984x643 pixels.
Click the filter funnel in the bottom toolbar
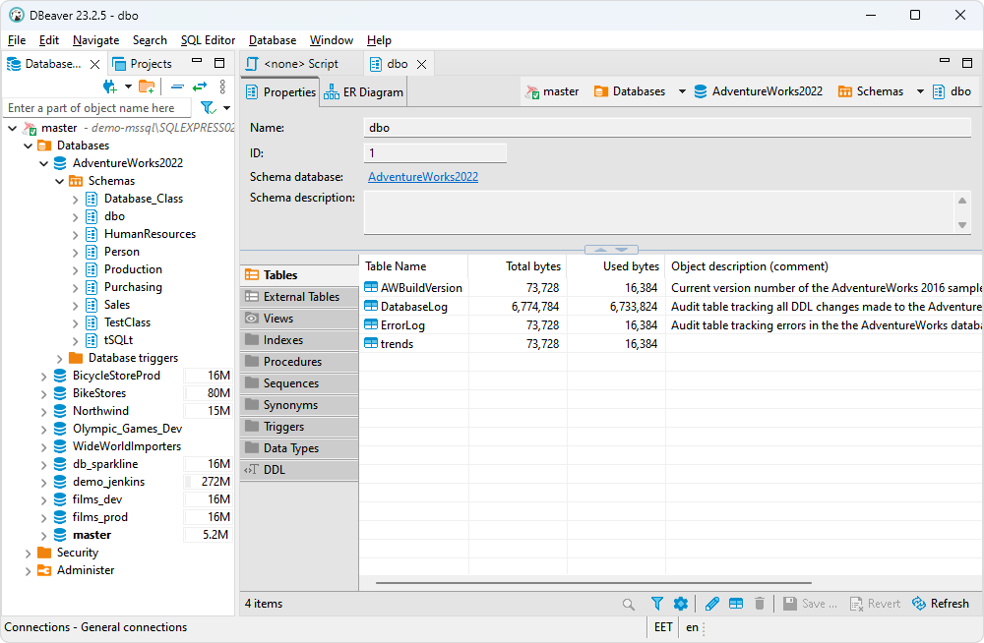click(x=657, y=604)
